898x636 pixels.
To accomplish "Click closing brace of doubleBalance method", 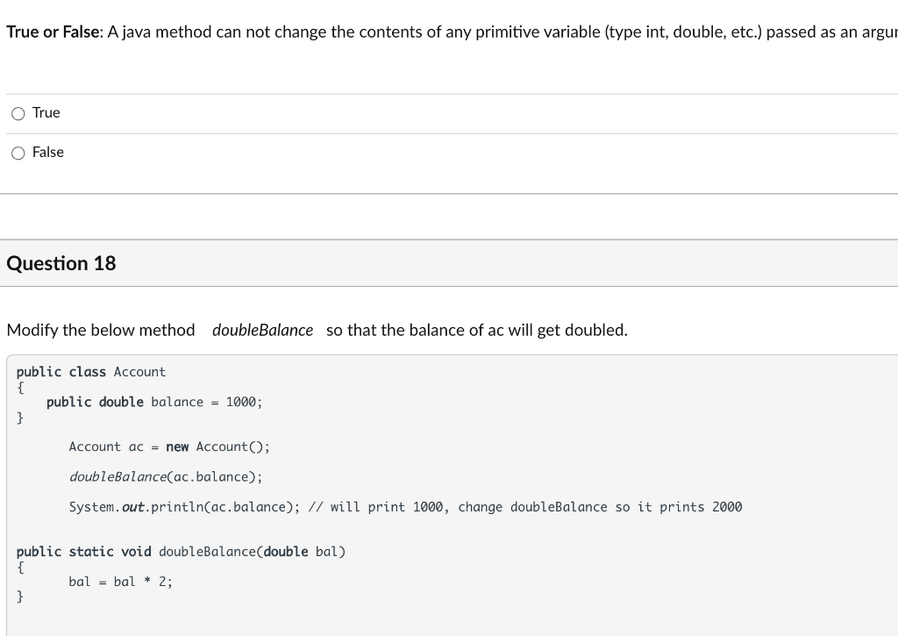I will (x=20, y=597).
